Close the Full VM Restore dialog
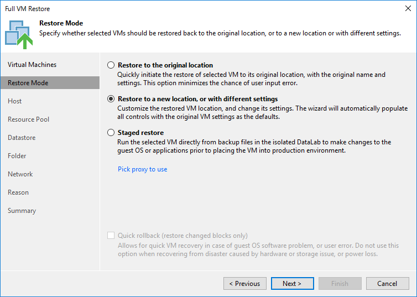This screenshot has width=417, height=297. coord(407,9)
